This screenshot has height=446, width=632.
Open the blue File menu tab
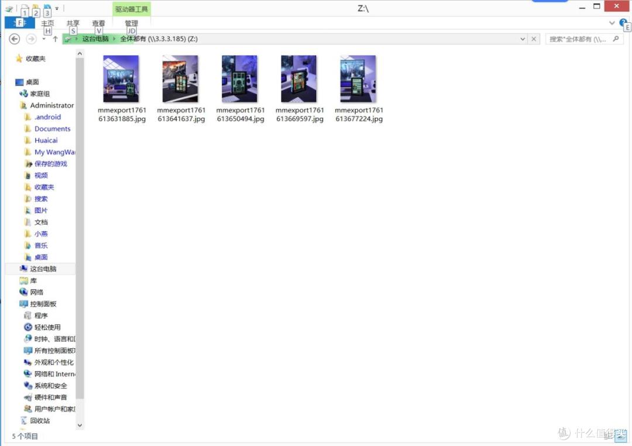point(19,23)
